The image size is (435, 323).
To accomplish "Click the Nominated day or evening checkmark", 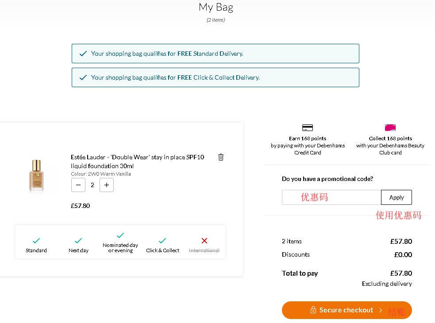I will click(x=120, y=235).
